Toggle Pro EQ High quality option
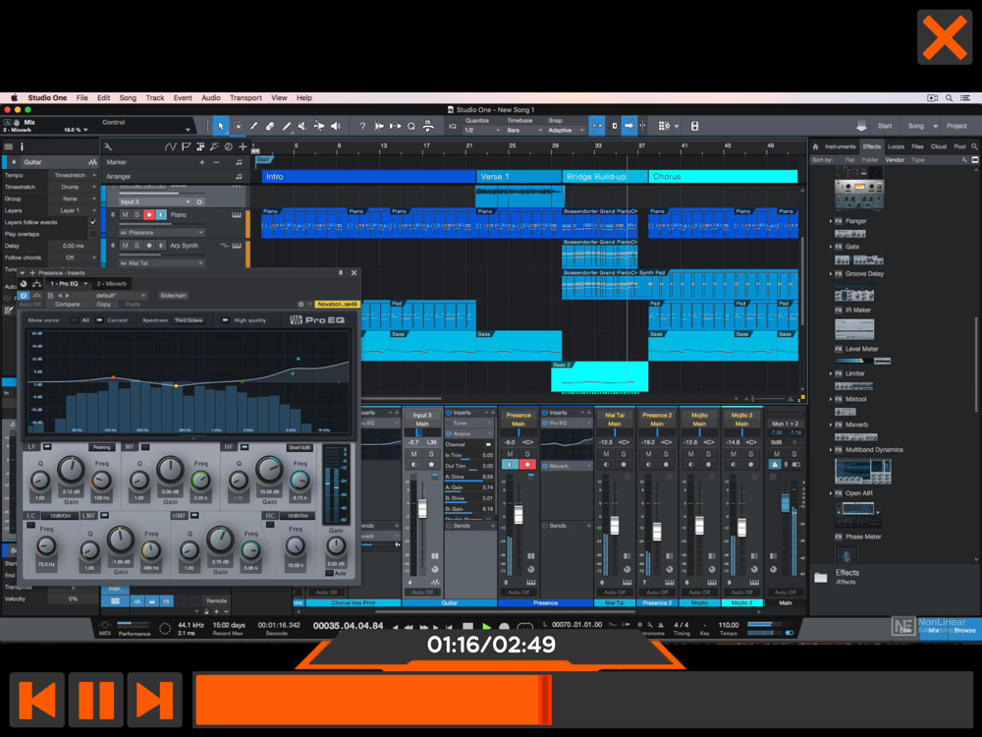This screenshot has height=737, width=982. (x=225, y=320)
